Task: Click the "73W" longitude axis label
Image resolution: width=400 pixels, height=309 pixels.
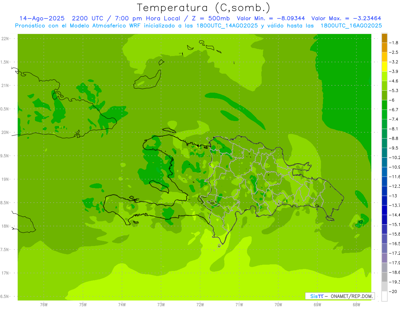Action: (x=161, y=305)
